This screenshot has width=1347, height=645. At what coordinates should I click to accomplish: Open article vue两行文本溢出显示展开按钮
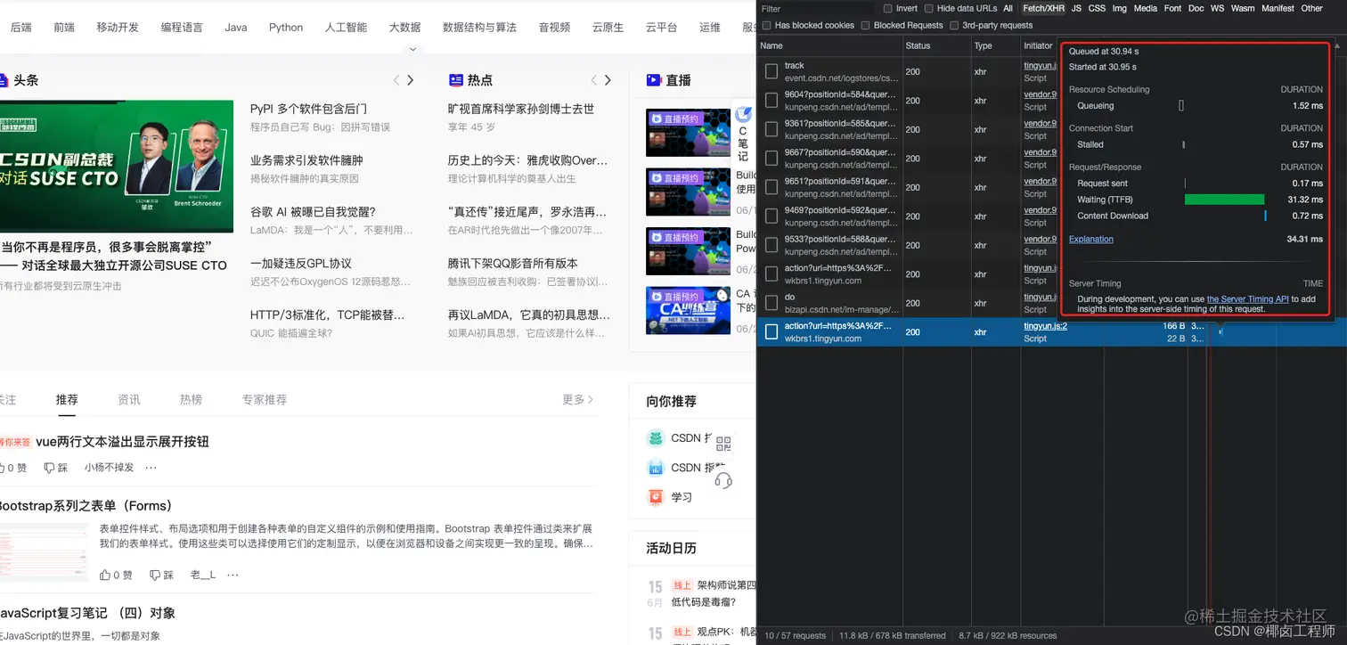tap(122, 442)
